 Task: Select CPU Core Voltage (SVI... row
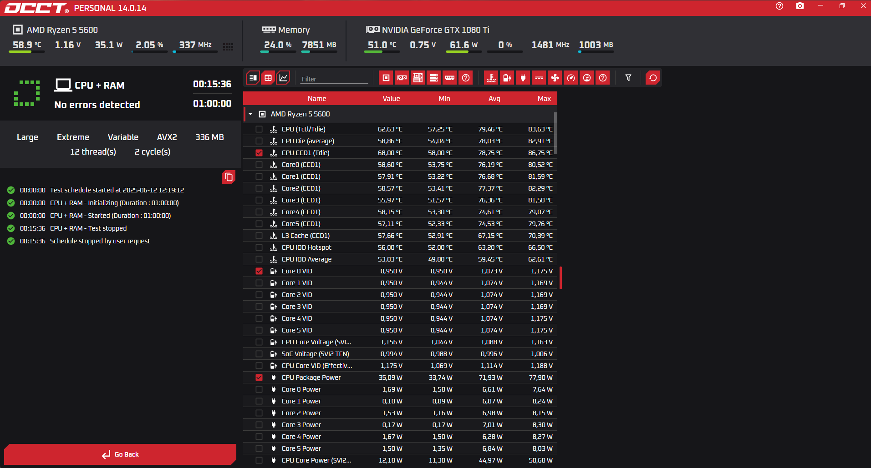pos(400,342)
